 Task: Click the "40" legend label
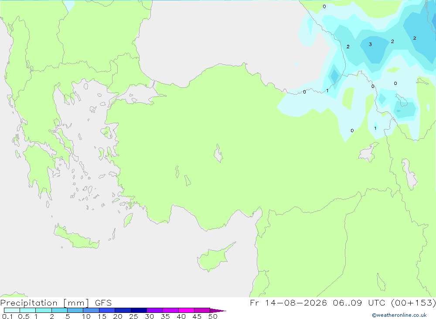181,316
